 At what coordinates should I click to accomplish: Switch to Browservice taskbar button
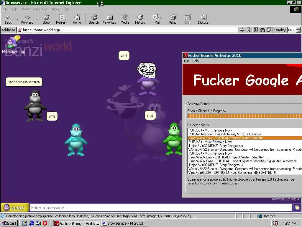tap(125, 223)
